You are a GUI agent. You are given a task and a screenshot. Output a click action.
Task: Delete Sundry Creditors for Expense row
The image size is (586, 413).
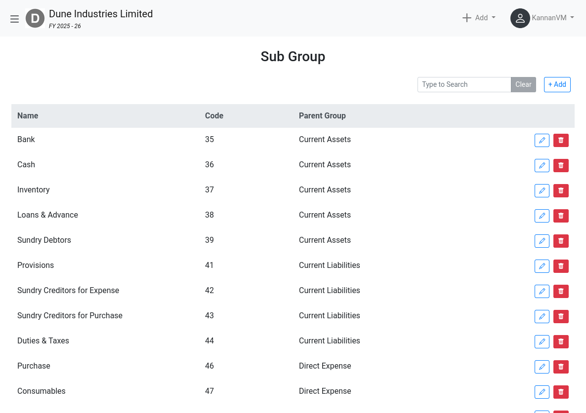[x=561, y=292]
